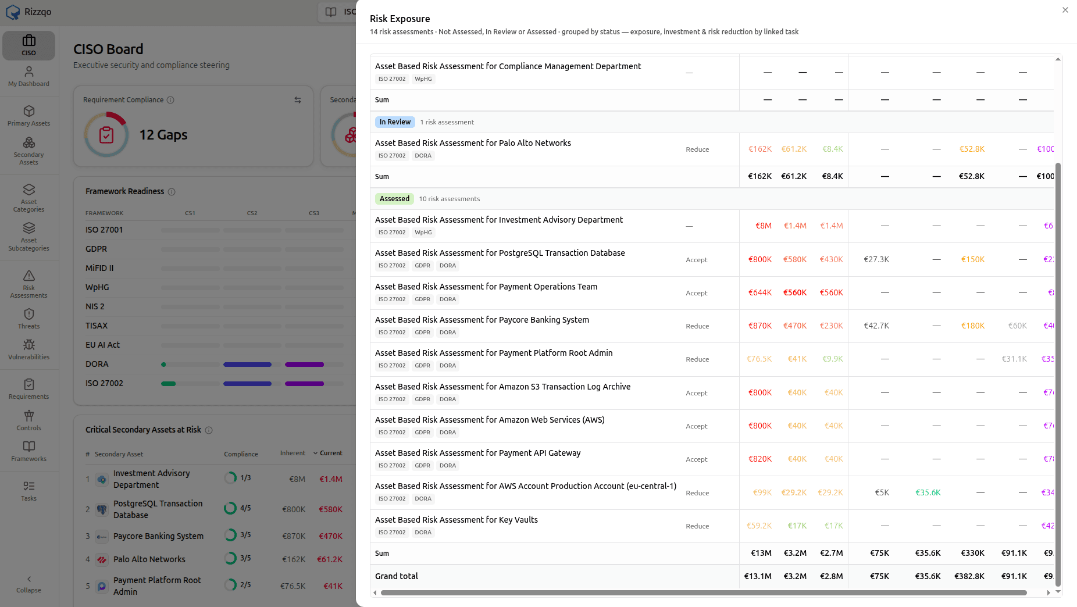Open AWS Account Production Account assessment

click(526, 486)
